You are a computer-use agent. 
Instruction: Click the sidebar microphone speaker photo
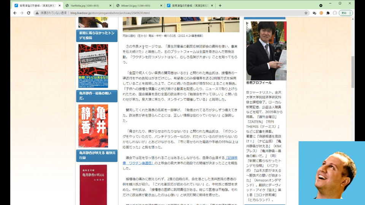point(93,22)
